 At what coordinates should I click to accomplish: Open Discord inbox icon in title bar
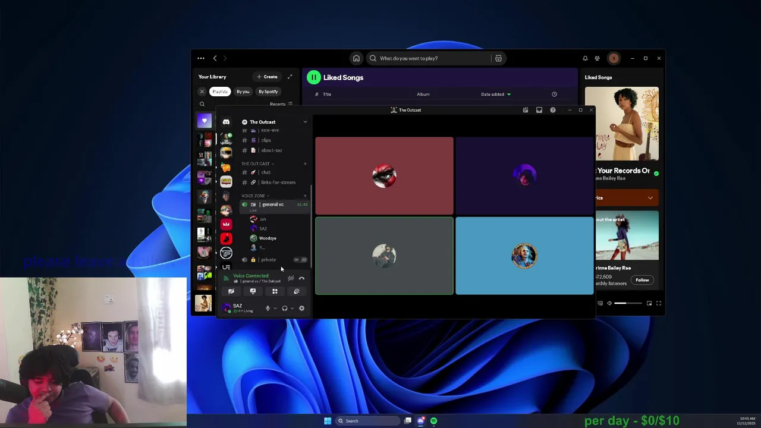(x=539, y=110)
